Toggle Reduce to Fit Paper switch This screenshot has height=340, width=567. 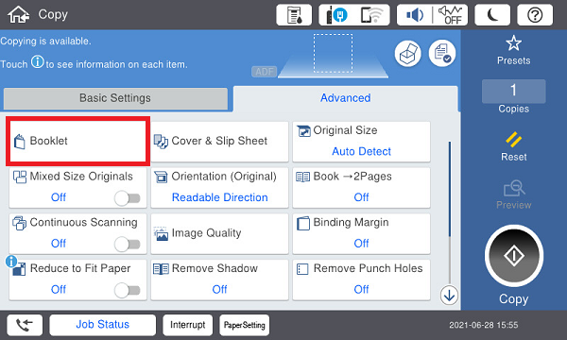[128, 290]
